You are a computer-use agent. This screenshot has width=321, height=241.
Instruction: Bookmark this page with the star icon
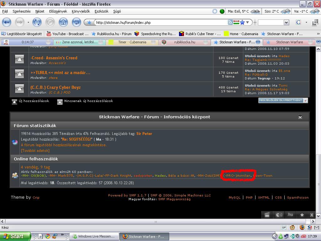point(242,22)
